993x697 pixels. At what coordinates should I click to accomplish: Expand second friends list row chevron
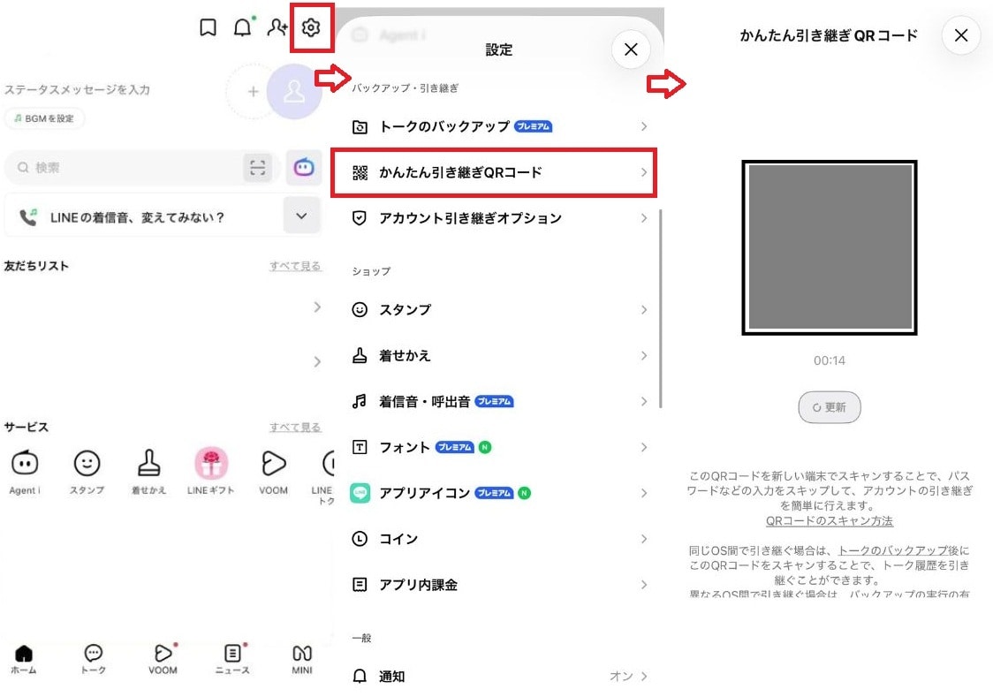[317, 361]
